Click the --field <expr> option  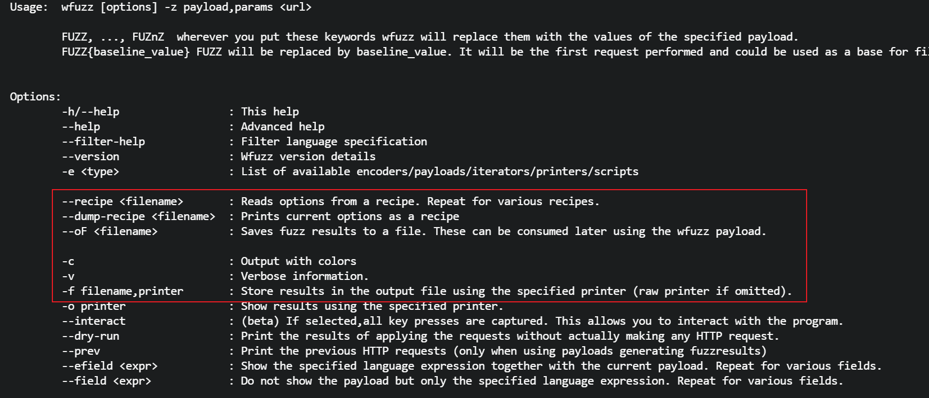pyautogui.click(x=106, y=381)
